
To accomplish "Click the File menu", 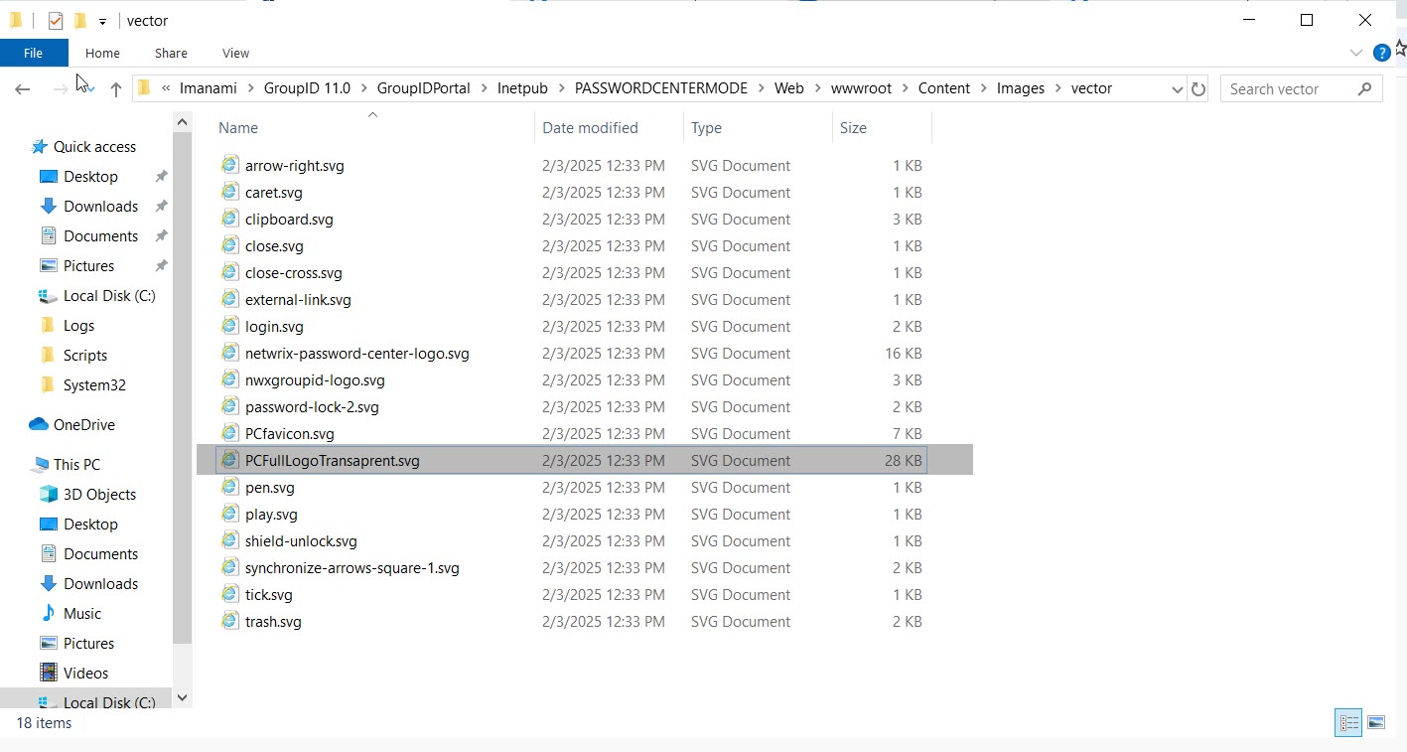I will pos(33,53).
